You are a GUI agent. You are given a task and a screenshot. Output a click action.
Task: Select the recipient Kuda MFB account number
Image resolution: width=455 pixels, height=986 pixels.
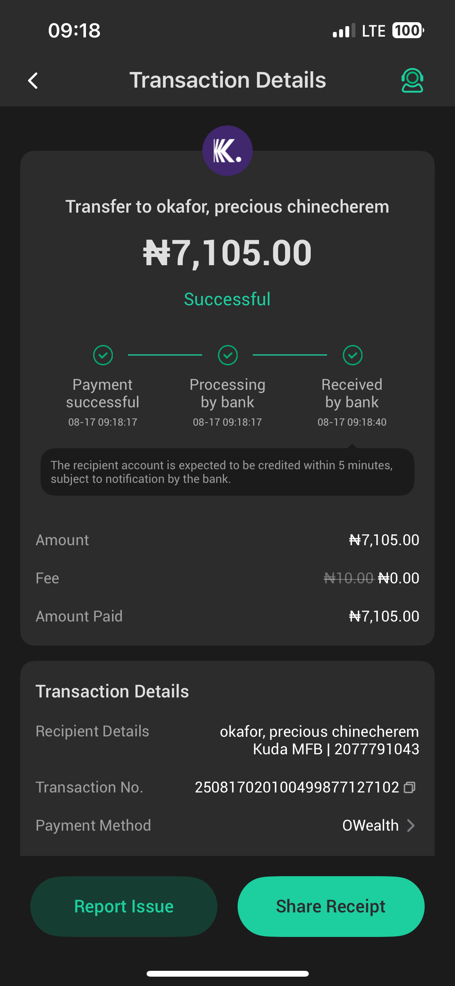(x=376, y=749)
